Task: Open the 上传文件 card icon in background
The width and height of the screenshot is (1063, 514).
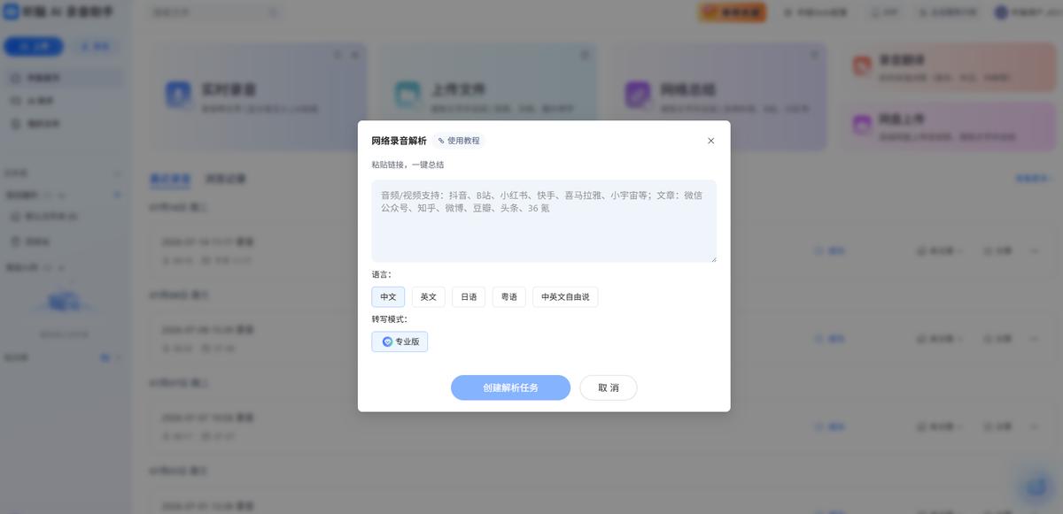Action: [407, 95]
